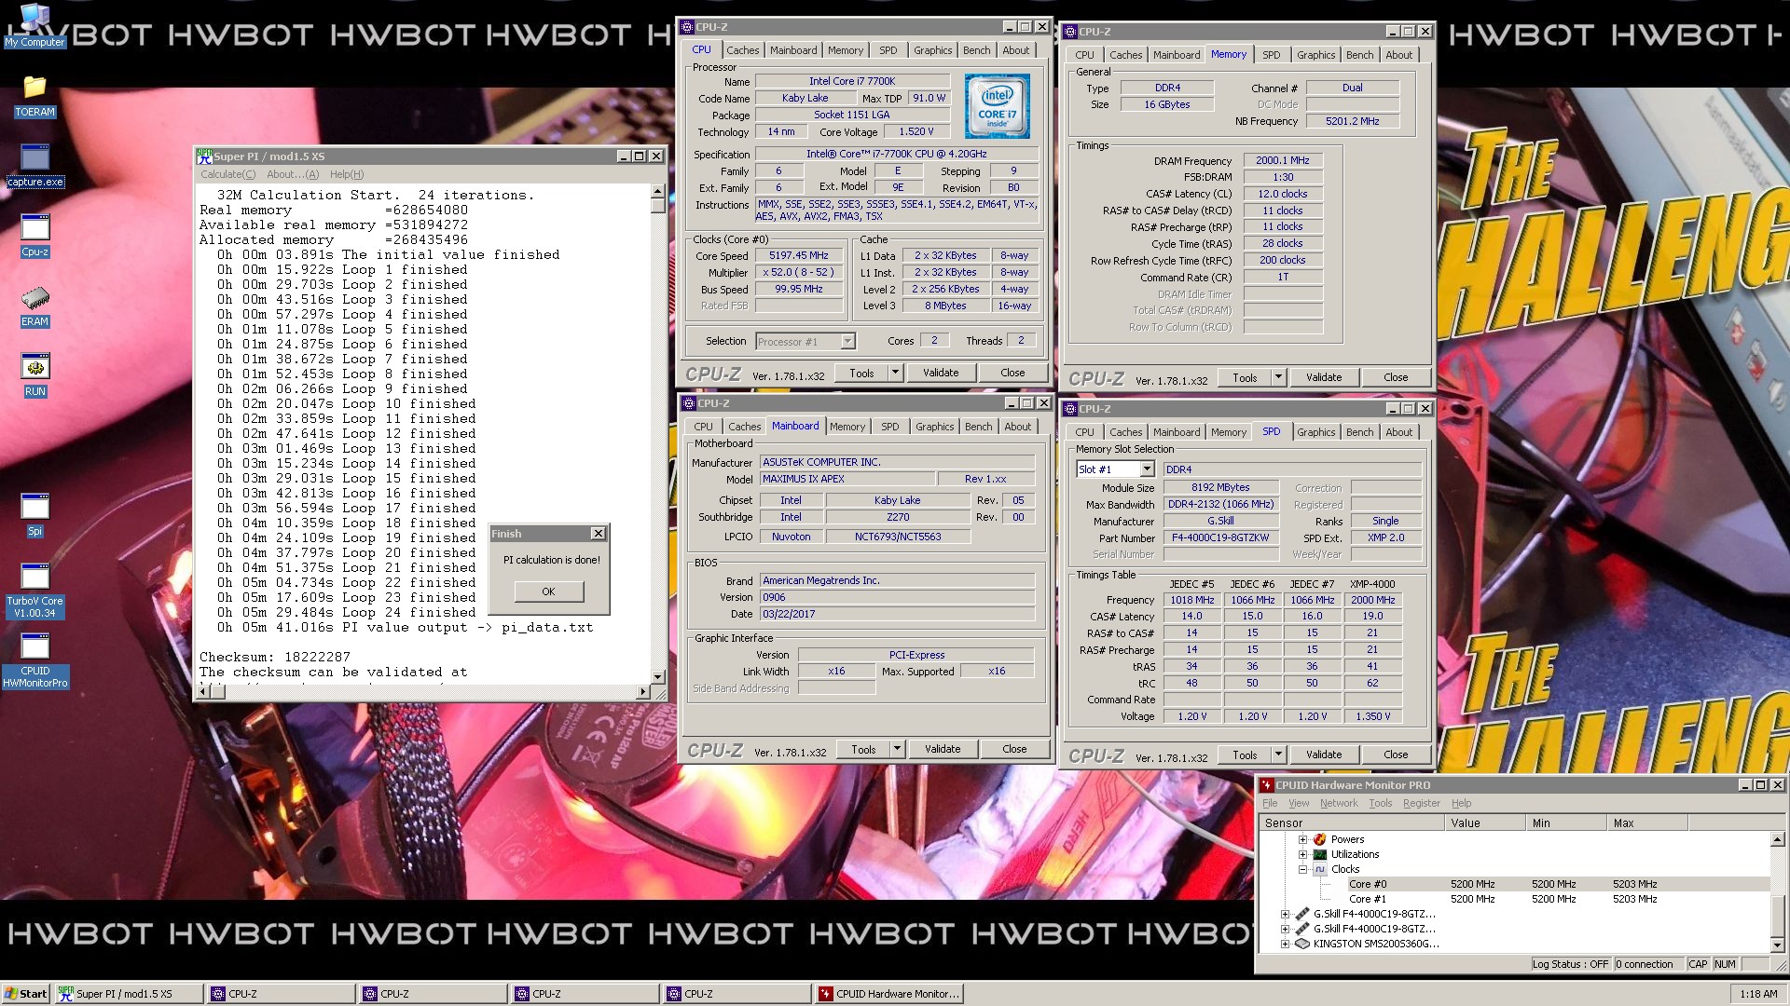Switch to Bench tab in CPU window
1790x1006 pixels.
(977, 50)
